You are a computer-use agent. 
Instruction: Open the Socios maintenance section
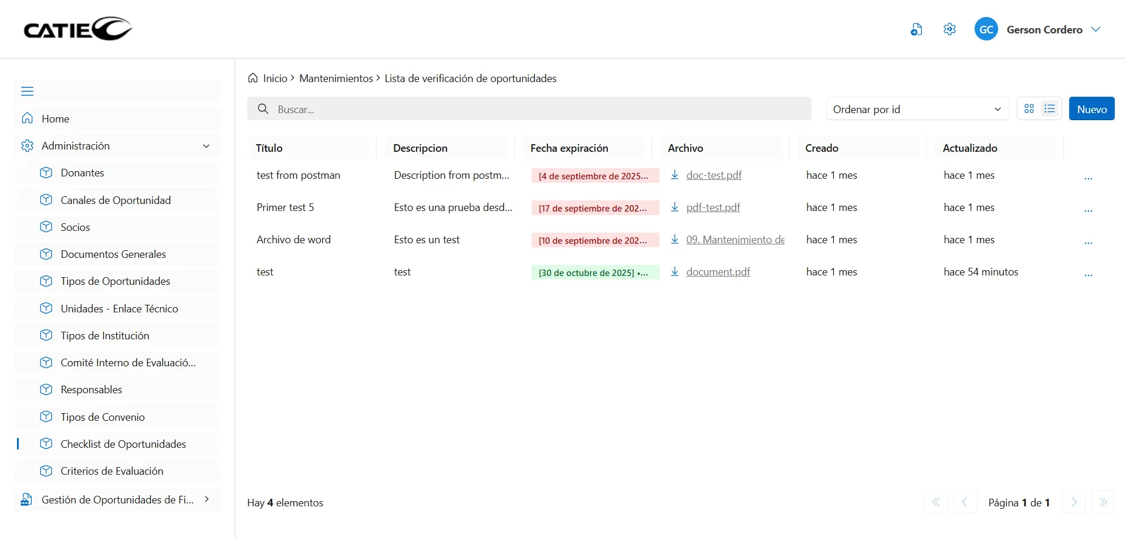point(75,227)
